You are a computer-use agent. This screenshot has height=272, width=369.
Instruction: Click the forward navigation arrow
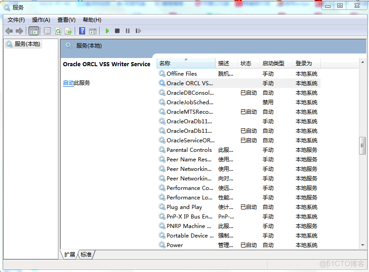pos(19,31)
